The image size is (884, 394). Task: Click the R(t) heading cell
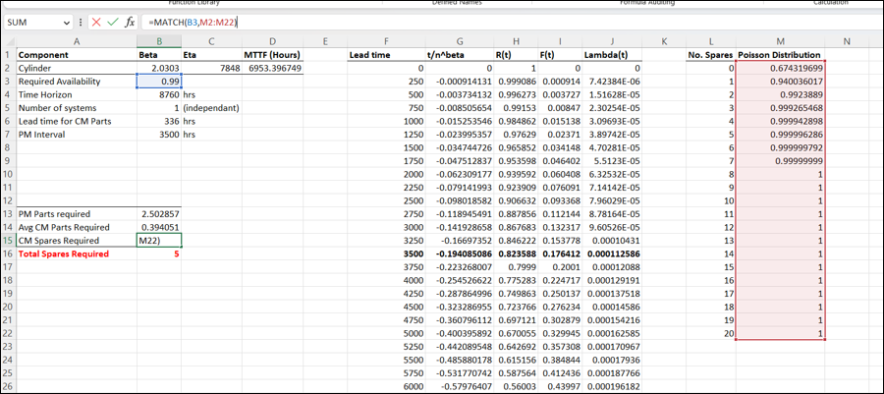[x=516, y=55]
